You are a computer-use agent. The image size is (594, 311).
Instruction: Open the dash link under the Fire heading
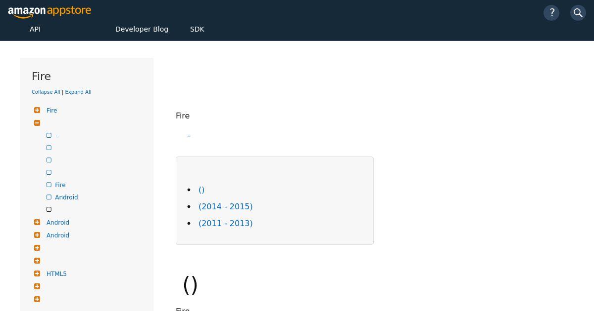(189, 136)
